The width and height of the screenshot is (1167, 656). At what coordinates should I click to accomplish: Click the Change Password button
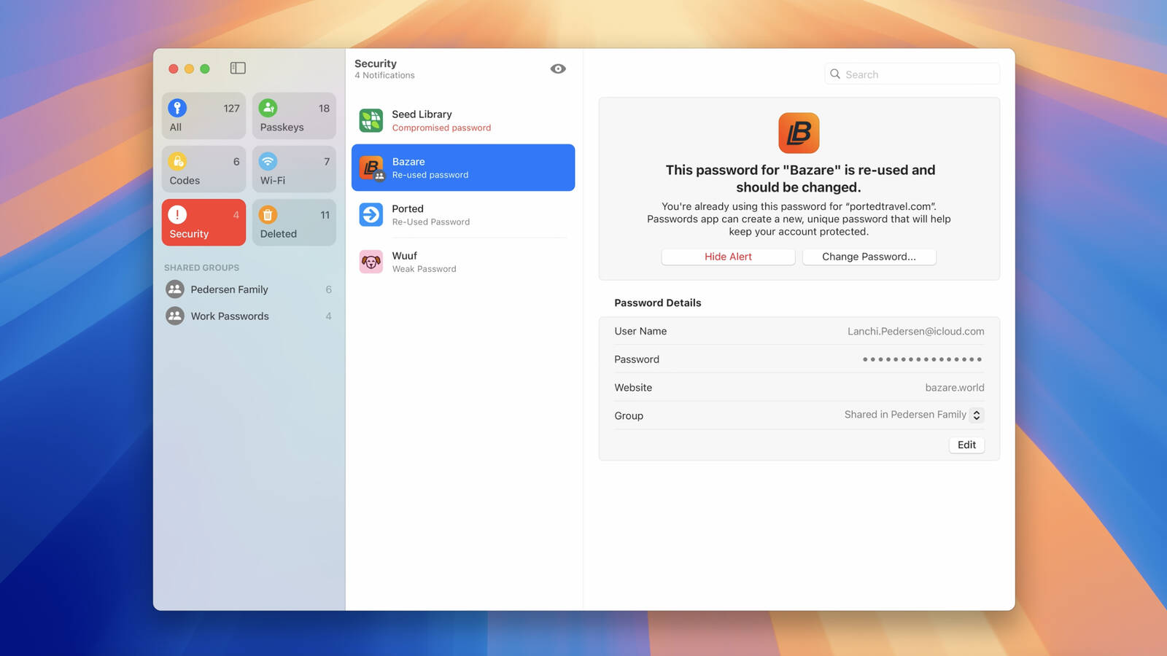pos(869,257)
